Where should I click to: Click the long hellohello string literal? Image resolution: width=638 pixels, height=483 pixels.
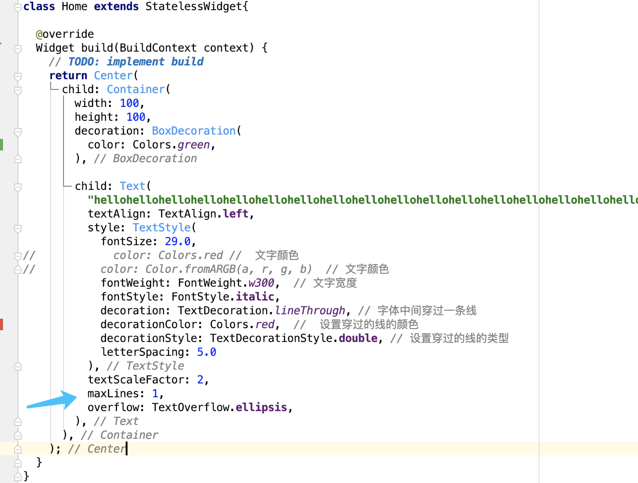(x=363, y=200)
